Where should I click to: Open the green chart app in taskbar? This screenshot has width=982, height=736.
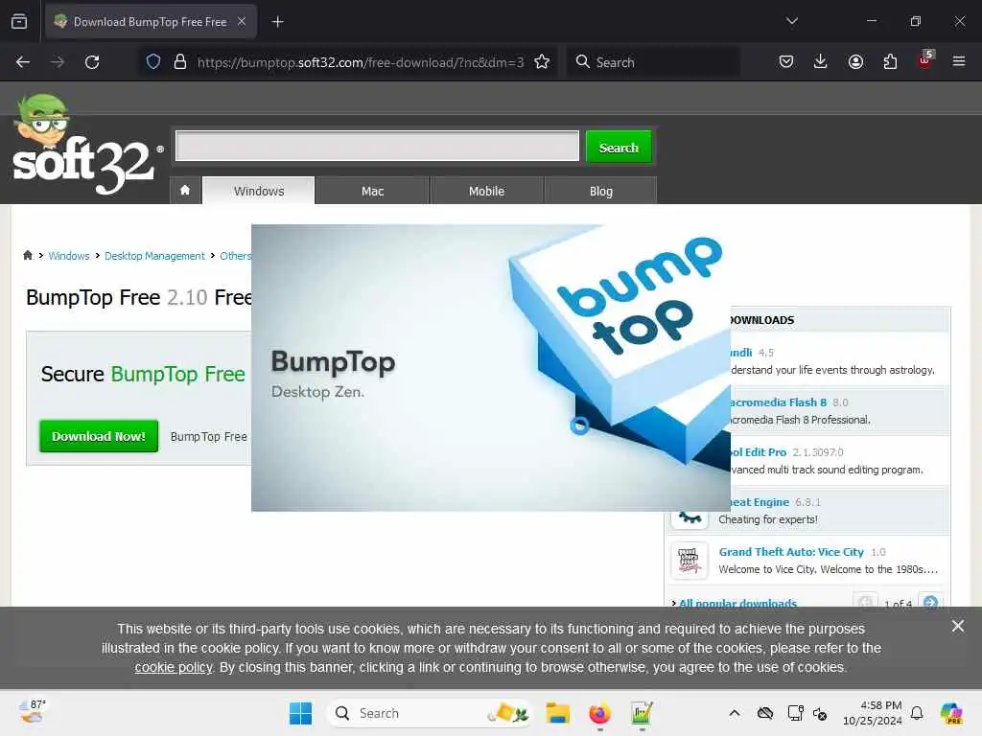642,713
